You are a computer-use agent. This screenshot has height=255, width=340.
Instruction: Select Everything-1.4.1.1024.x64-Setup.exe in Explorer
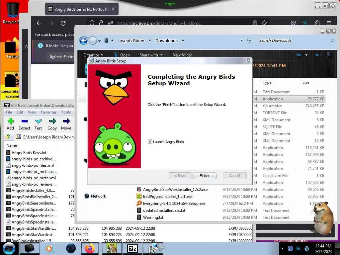pyautogui.click(x=174, y=204)
